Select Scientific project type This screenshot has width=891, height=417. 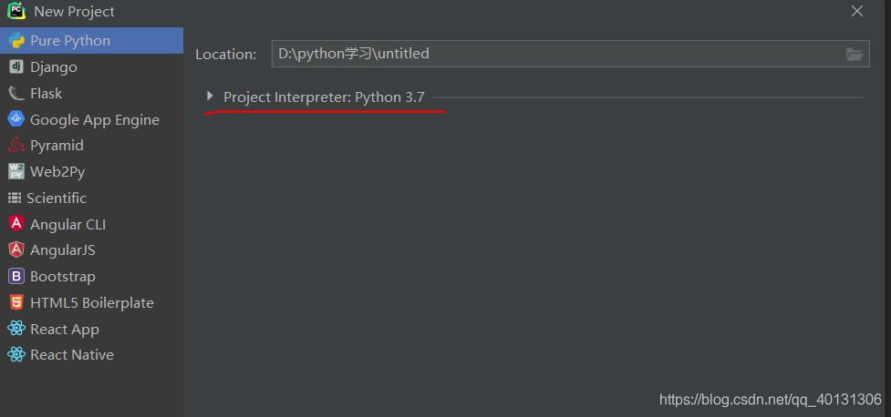tap(57, 198)
